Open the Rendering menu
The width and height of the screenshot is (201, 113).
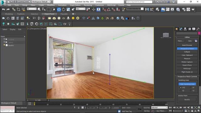(x=88, y=5)
